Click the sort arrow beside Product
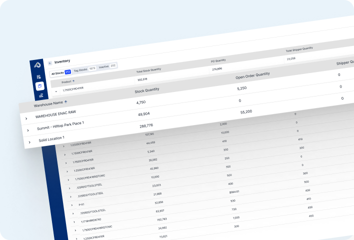This screenshot has height=240, width=354. click(73, 81)
